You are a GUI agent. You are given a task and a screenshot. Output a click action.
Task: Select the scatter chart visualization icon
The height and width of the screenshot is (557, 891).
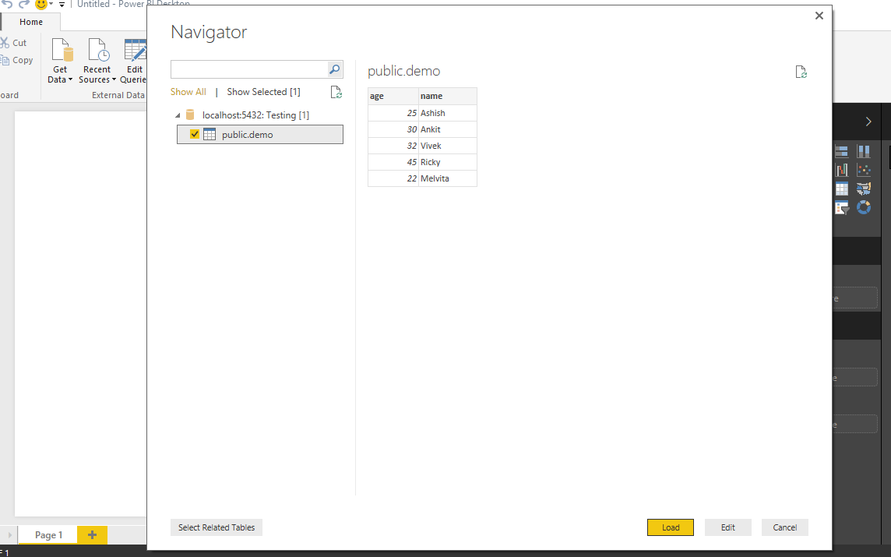(864, 170)
